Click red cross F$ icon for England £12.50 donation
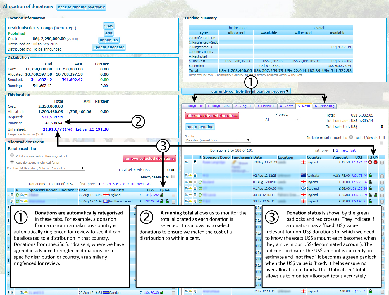The image size is (389, 295). [x=370, y=162]
